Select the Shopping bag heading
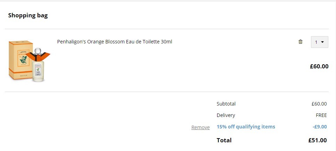Viewport: 336px width, 151px height. (x=28, y=15)
